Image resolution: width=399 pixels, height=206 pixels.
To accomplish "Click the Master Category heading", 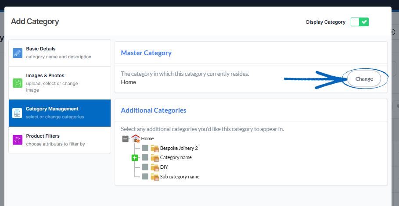I will 146,53.
